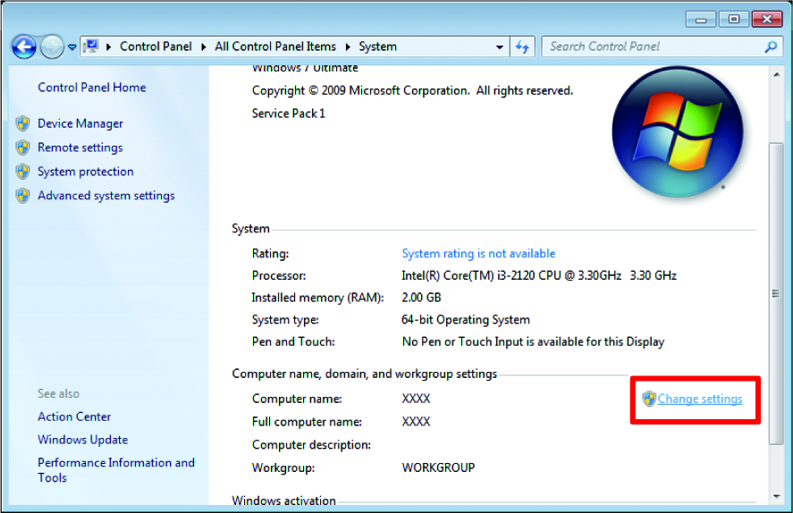Screen dimensions: 793x513
Task: Click the Windows activation heading
Action: tap(283, 500)
